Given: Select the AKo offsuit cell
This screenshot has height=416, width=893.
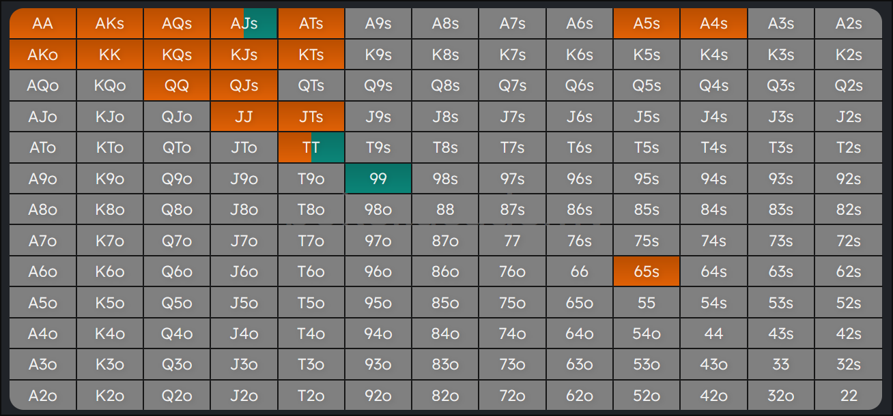Looking at the screenshot, I should point(42,55).
